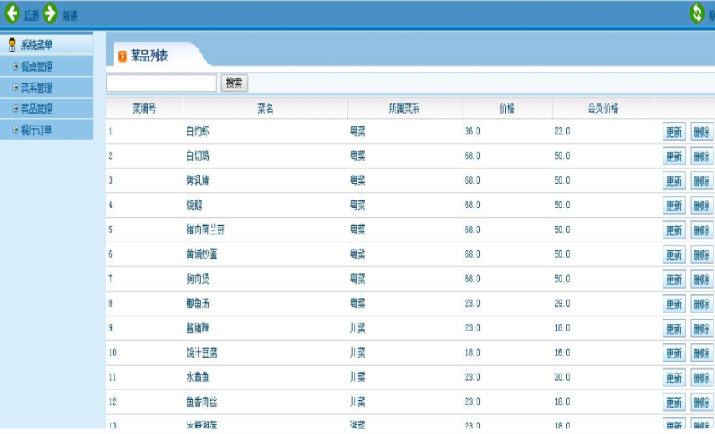Open the 餐厅订单 sidebar menu item

[37, 130]
